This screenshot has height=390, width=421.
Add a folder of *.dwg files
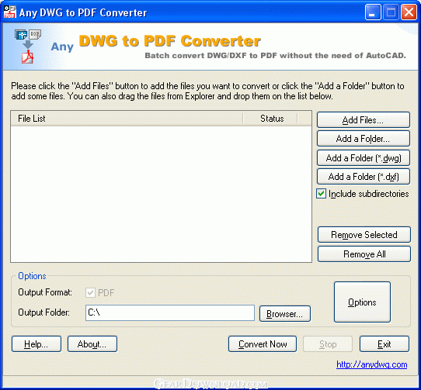tap(364, 158)
